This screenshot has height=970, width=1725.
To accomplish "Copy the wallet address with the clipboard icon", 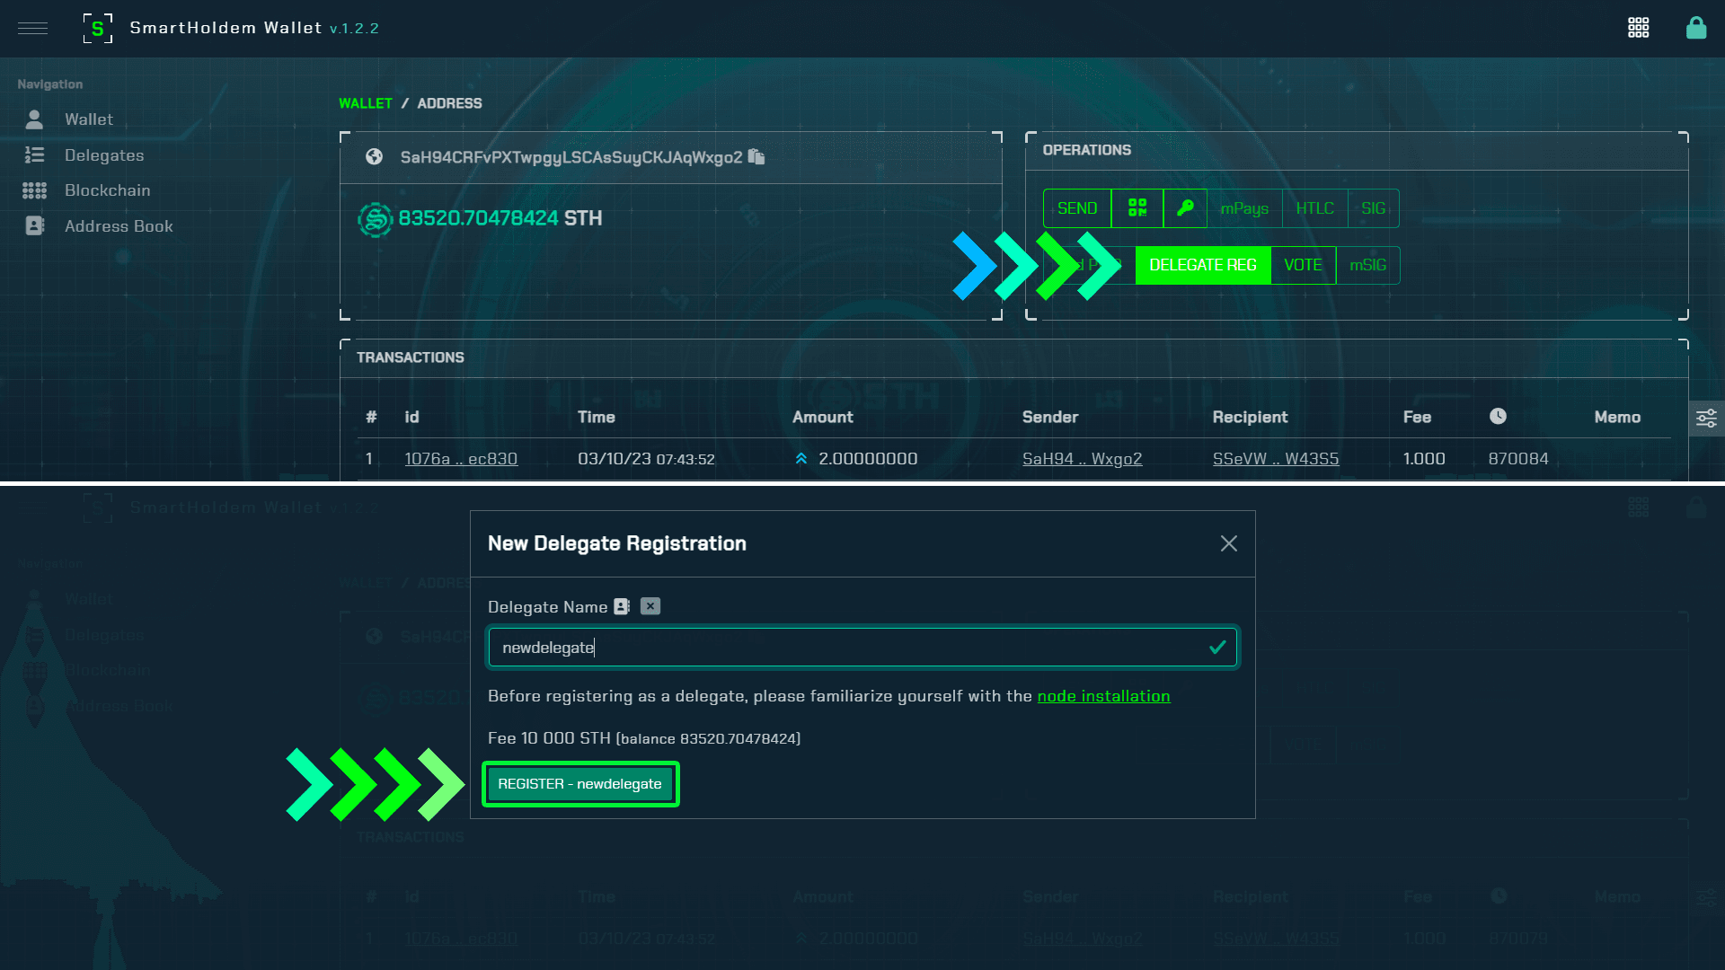I will (x=756, y=157).
